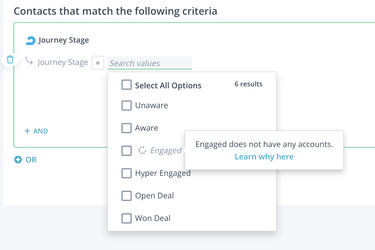Viewport: 375px width, 250px height.
Task: Tick the Unaware checkbox
Action: 127,106
